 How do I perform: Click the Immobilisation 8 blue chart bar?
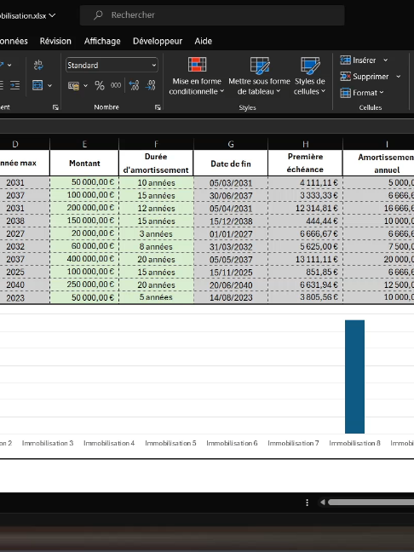click(x=354, y=377)
